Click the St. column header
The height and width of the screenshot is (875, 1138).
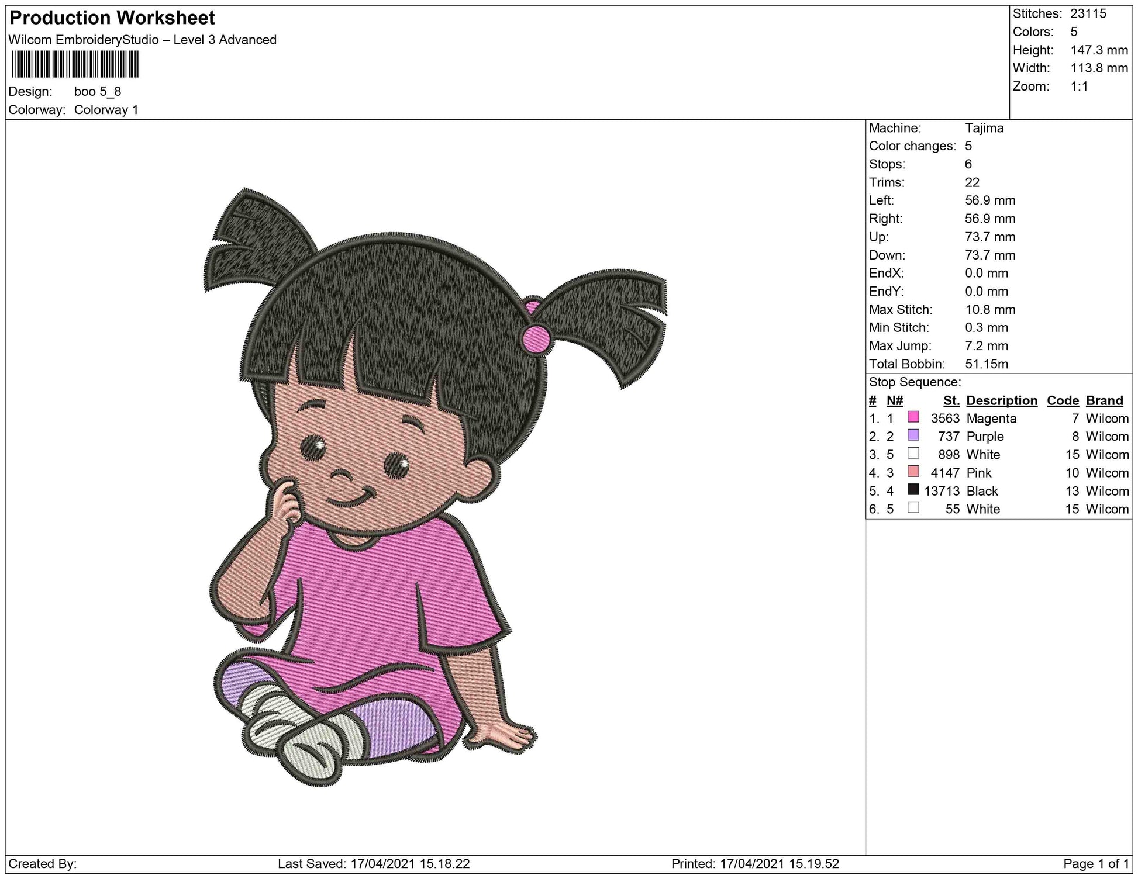point(951,400)
